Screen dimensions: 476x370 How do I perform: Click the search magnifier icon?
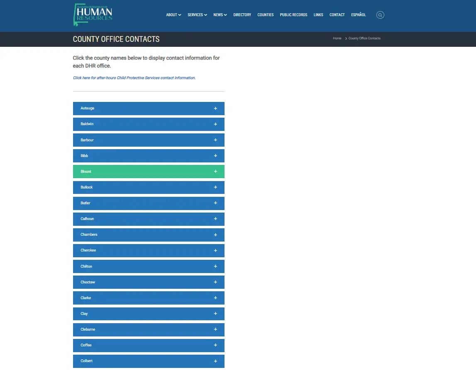pyautogui.click(x=380, y=15)
